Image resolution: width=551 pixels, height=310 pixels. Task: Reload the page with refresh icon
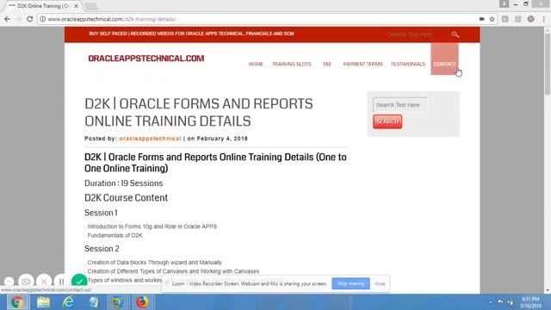pos(30,19)
